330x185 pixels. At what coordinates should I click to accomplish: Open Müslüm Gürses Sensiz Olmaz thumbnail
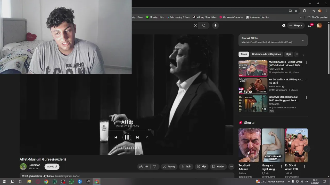click(253, 68)
